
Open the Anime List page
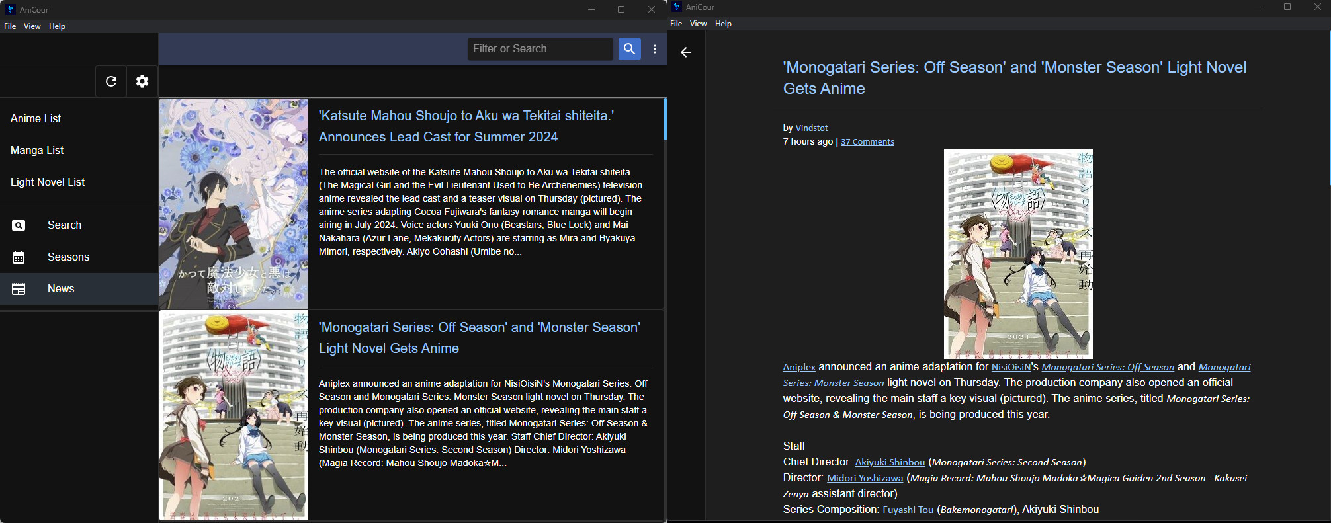coord(36,118)
